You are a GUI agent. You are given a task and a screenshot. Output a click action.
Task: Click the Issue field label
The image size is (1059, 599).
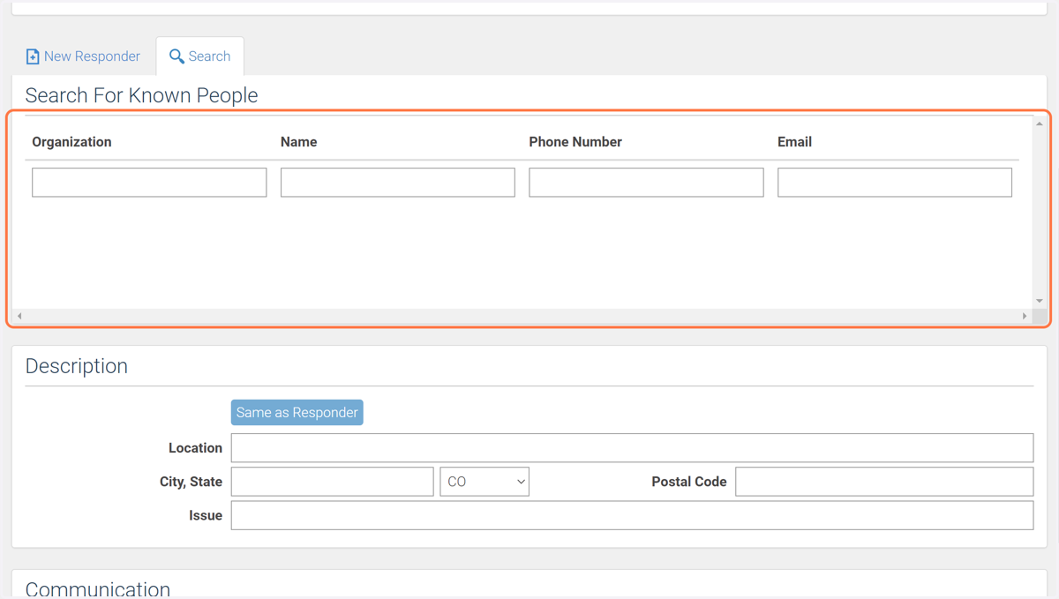[x=206, y=516]
